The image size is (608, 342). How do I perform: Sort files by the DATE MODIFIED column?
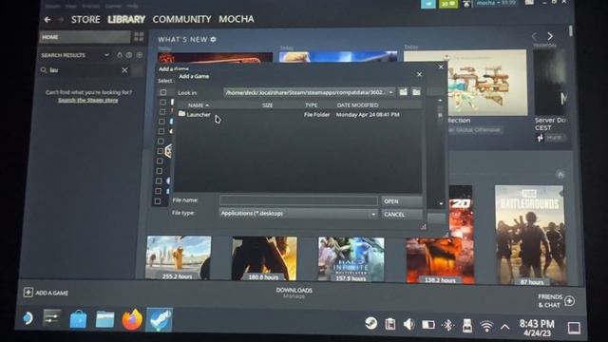coord(357,105)
